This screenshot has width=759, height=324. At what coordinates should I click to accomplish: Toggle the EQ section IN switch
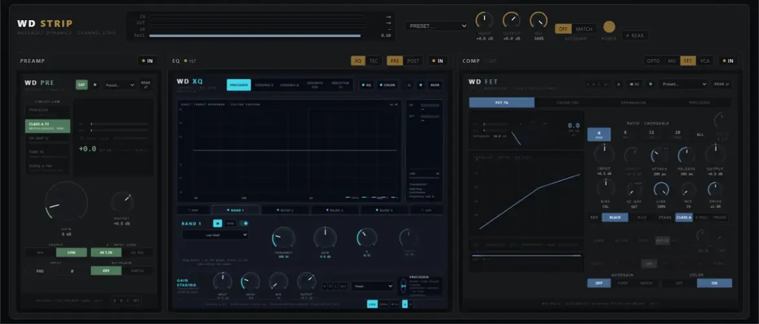point(438,61)
